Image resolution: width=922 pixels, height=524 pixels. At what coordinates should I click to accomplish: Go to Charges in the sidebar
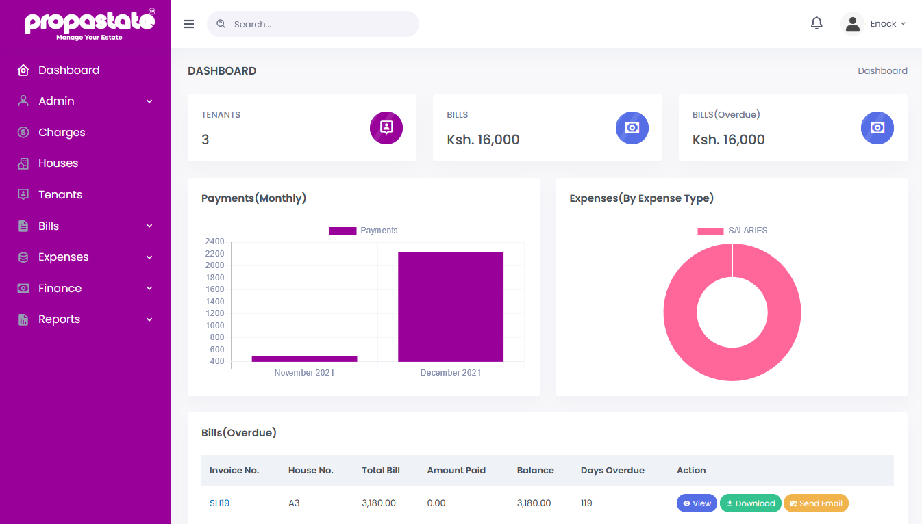click(62, 133)
